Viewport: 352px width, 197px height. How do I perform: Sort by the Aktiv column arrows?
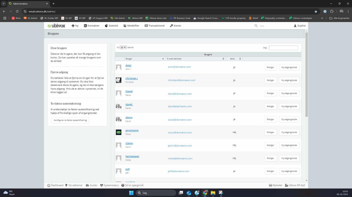pyautogui.click(x=240, y=59)
